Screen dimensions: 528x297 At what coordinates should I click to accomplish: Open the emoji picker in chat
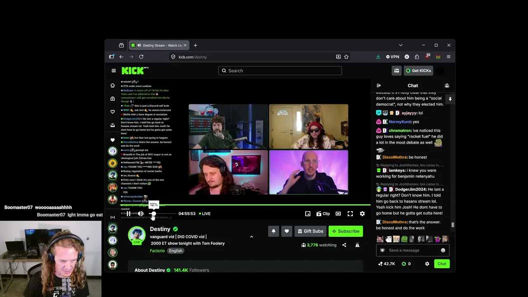443,250
